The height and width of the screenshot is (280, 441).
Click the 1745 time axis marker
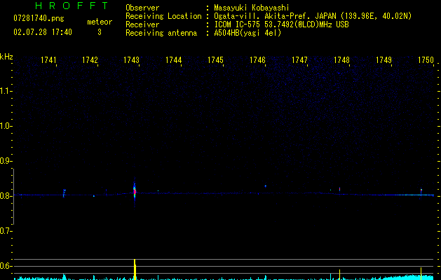click(x=215, y=60)
